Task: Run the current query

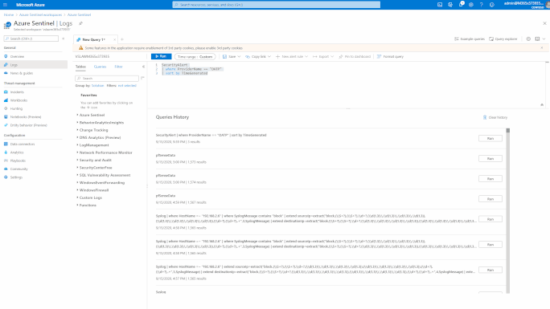Action: [161, 57]
